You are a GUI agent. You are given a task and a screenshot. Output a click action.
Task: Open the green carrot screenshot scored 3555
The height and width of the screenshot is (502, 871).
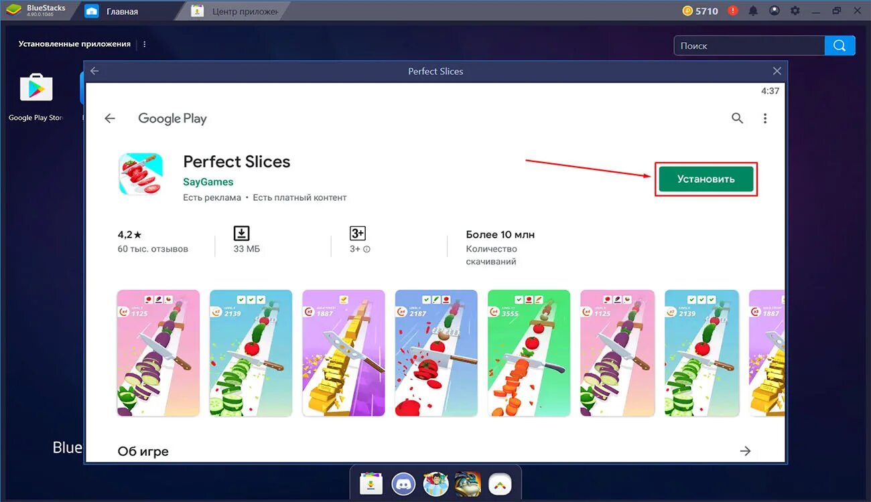[529, 353]
